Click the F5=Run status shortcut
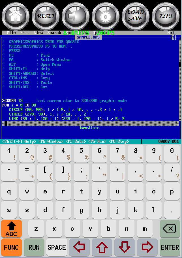This screenshot has width=182, height=258. point(97,141)
